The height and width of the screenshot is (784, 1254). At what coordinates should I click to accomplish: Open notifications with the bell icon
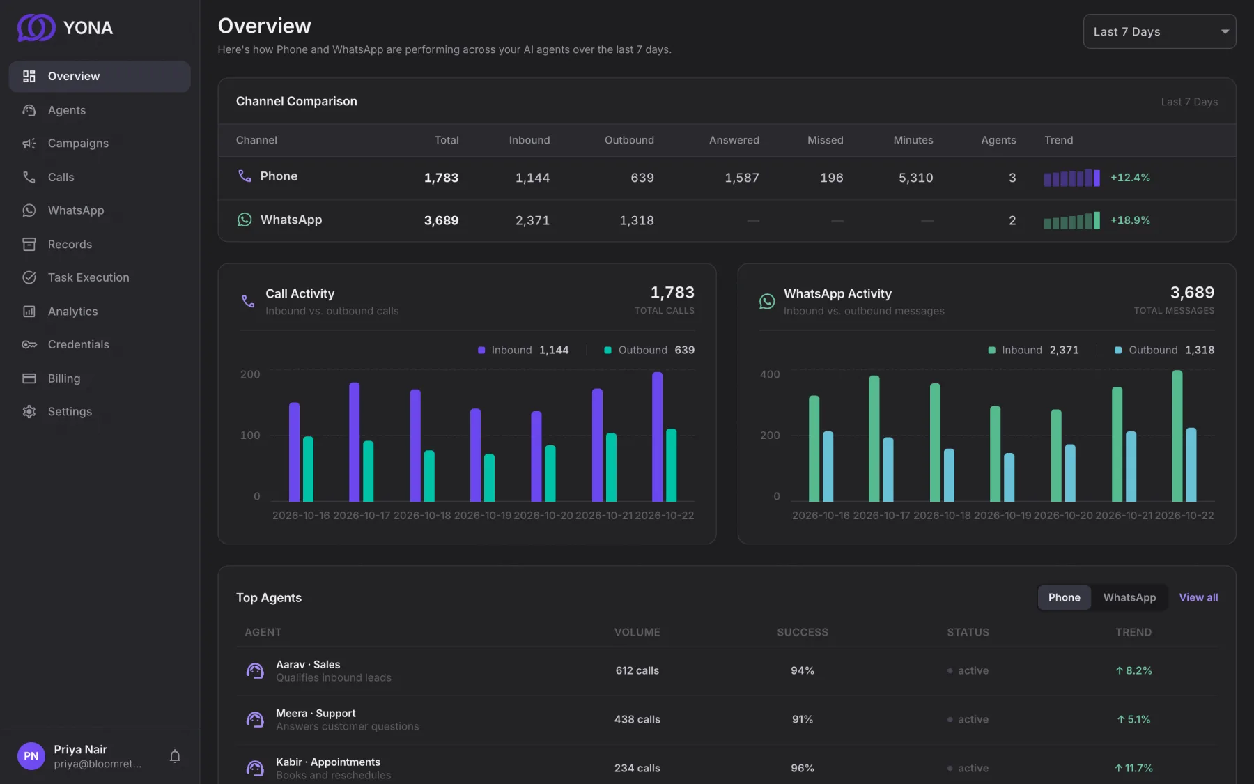175,756
